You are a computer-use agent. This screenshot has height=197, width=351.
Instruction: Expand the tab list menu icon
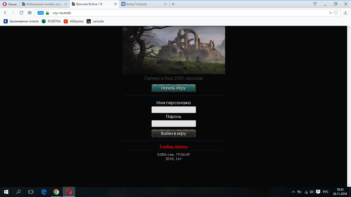[x=315, y=4]
